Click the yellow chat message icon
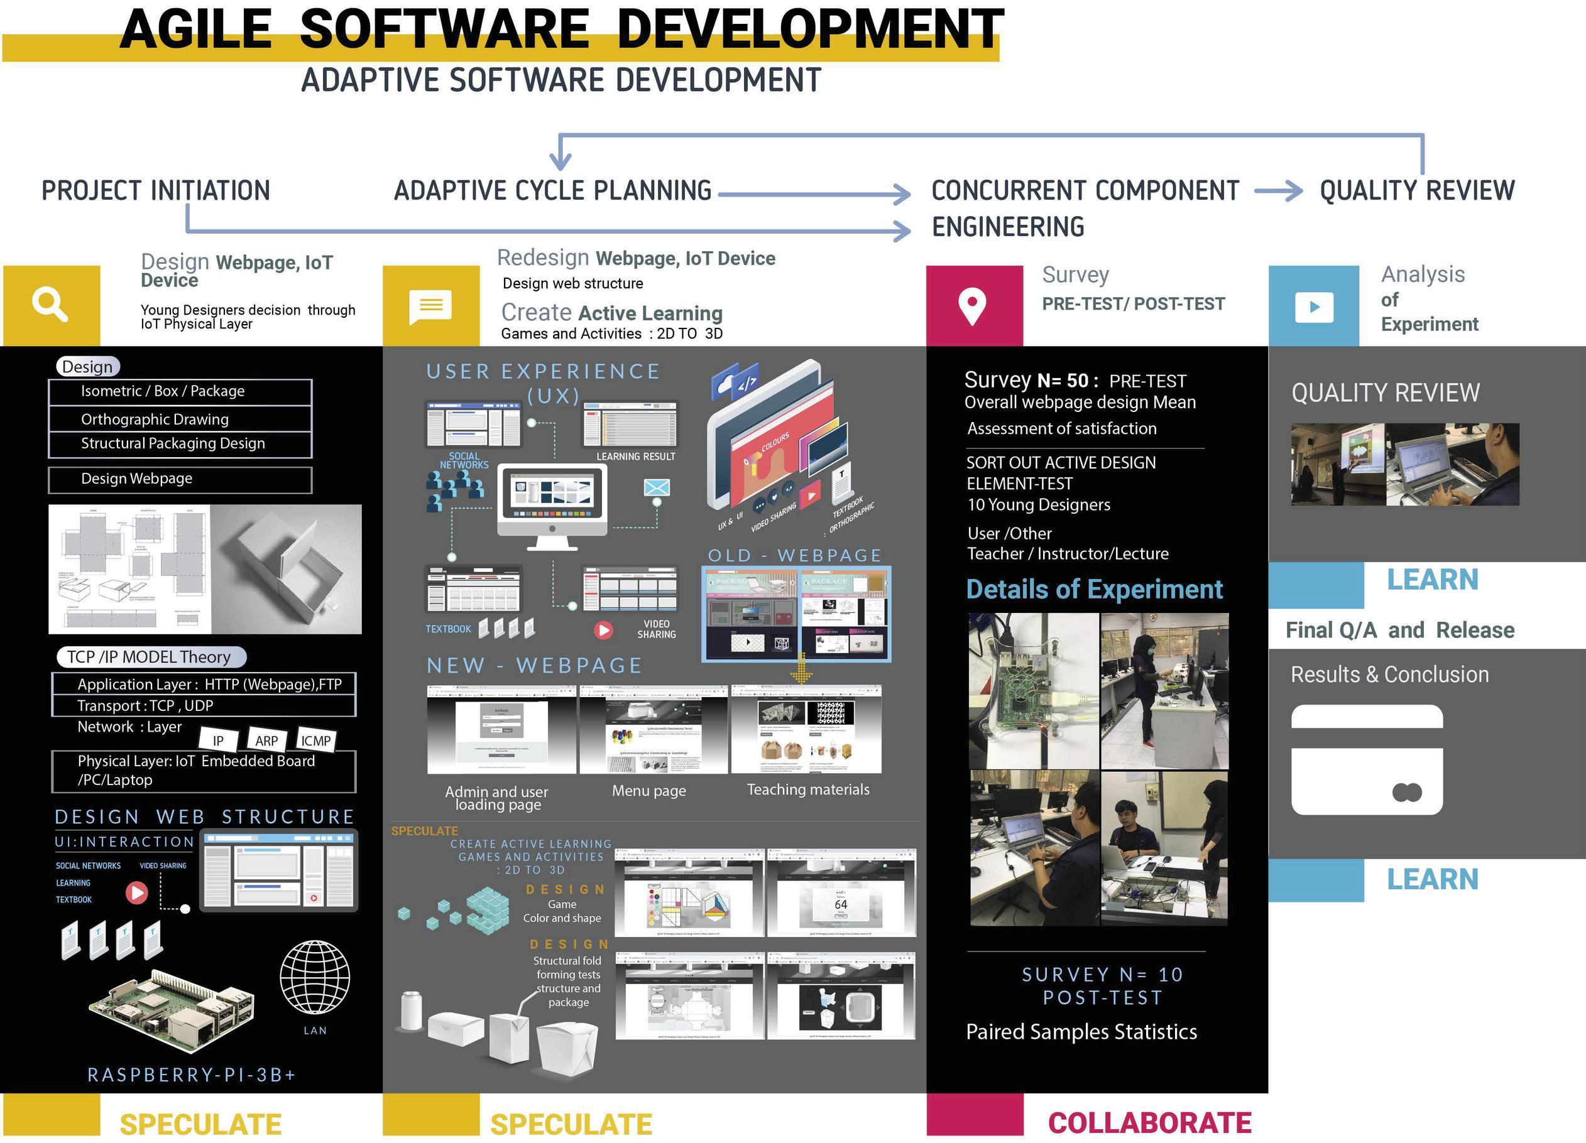 tap(430, 306)
